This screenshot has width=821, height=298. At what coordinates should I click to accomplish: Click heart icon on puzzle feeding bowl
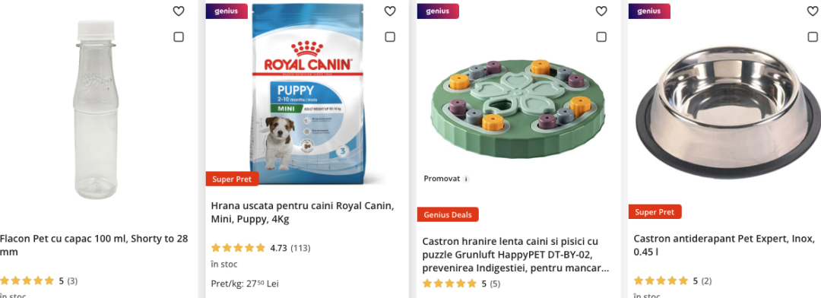tap(601, 11)
